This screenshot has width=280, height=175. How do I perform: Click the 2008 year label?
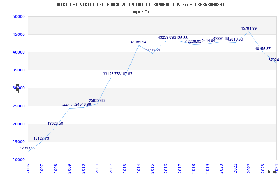tap(56, 168)
